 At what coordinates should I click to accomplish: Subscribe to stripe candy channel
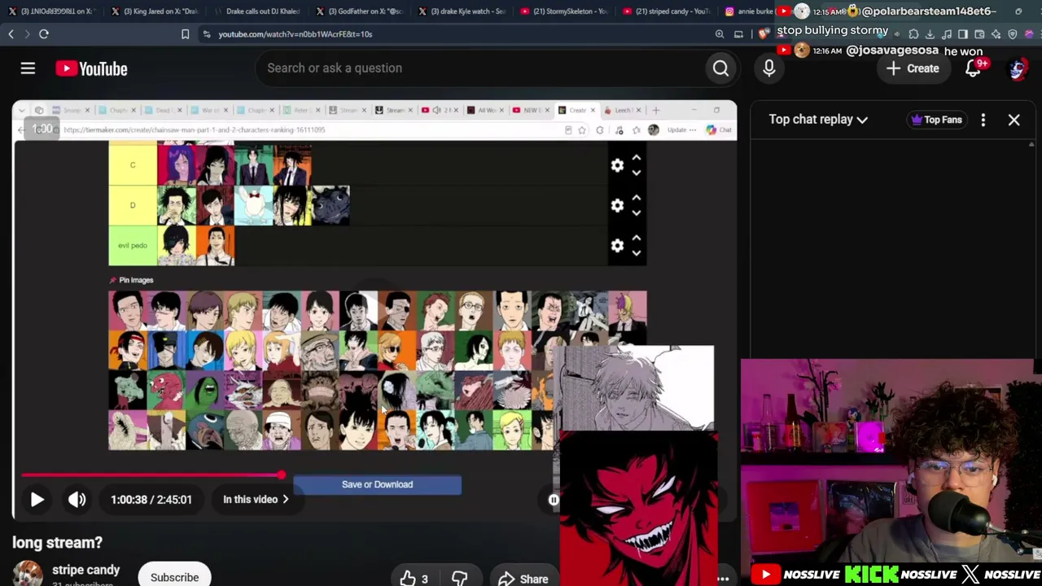click(x=174, y=577)
